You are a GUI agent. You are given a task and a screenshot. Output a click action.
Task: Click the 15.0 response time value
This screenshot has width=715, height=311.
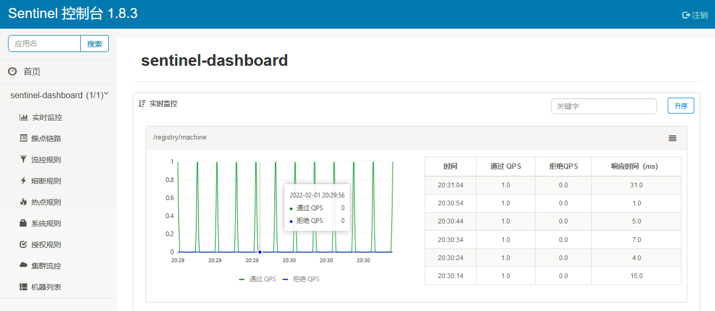(x=636, y=276)
